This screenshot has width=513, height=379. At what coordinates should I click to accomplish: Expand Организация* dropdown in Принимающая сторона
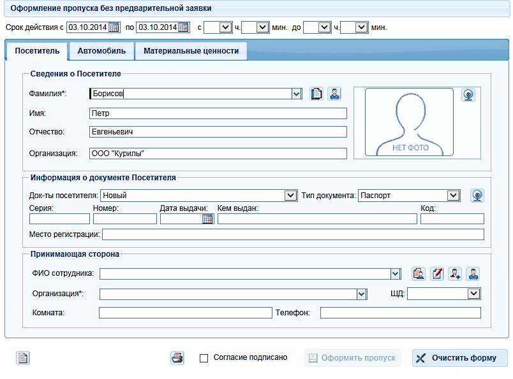(362, 294)
